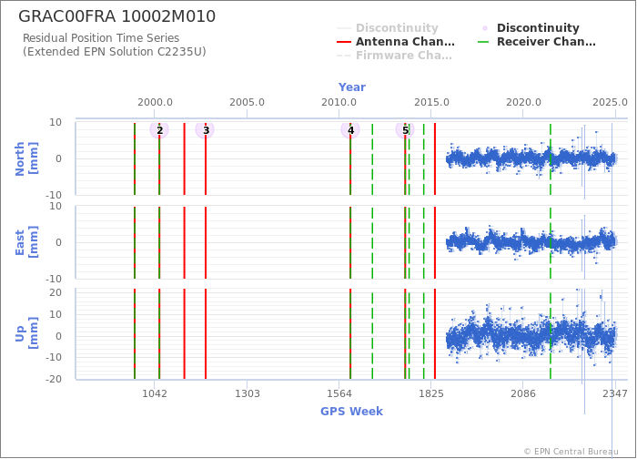This screenshot has width=637, height=459.
Task: Click the 'GPS Week' bottom axis title
Action: (x=352, y=412)
